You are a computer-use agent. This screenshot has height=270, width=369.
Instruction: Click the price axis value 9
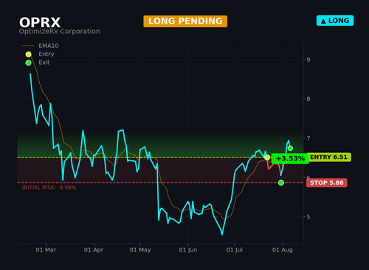coord(308,60)
